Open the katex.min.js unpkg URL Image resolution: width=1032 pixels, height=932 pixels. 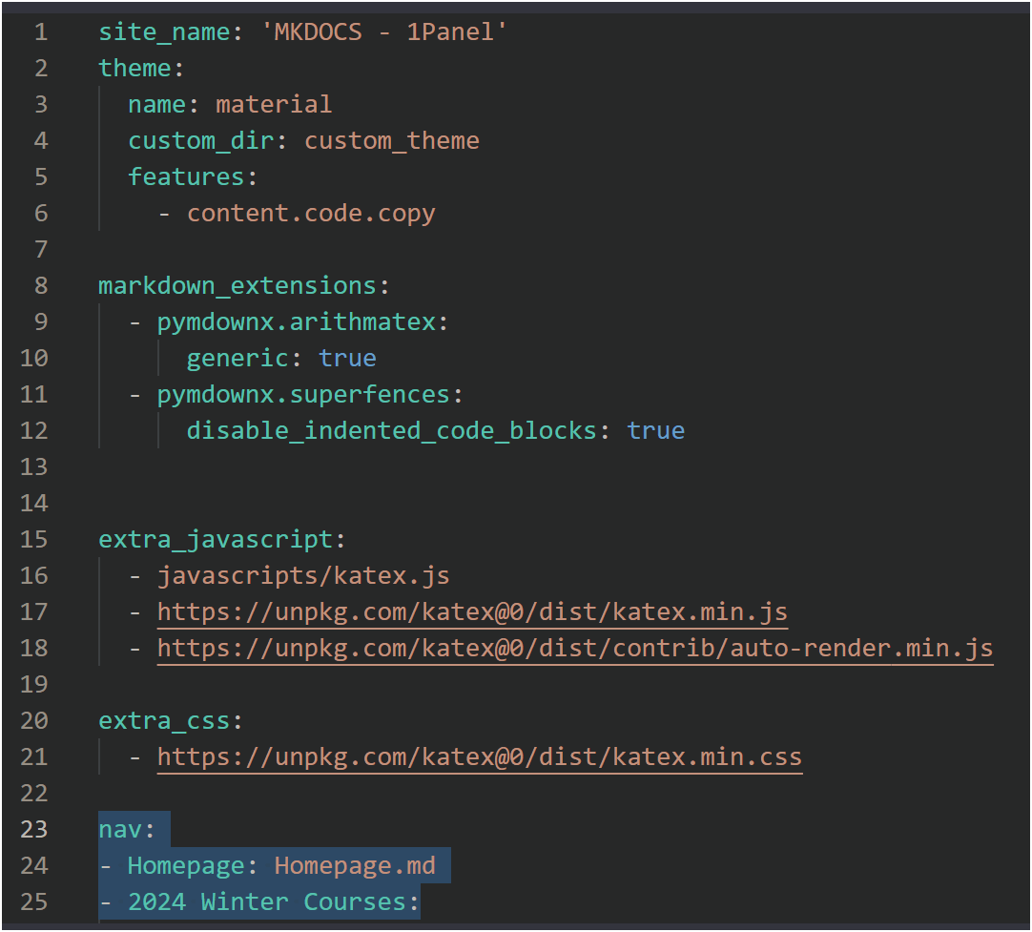[x=472, y=611]
